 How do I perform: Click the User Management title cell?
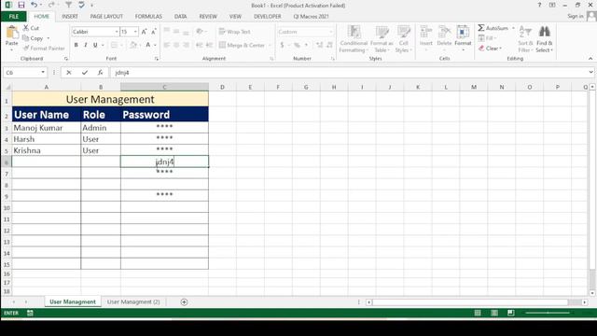[110, 100]
